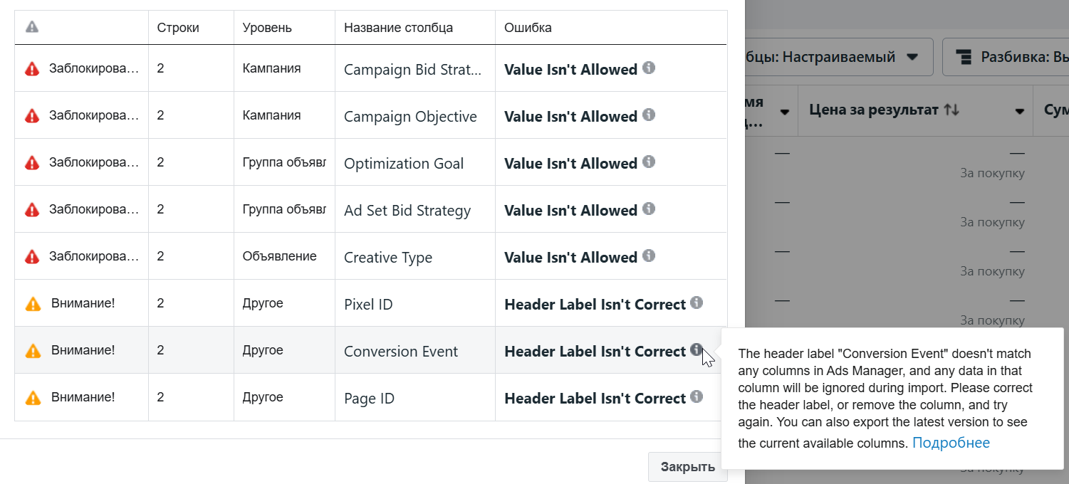1069x484 pixels.
Task: Click yellow warning icon on Pixel ID row
Action: 33,303
